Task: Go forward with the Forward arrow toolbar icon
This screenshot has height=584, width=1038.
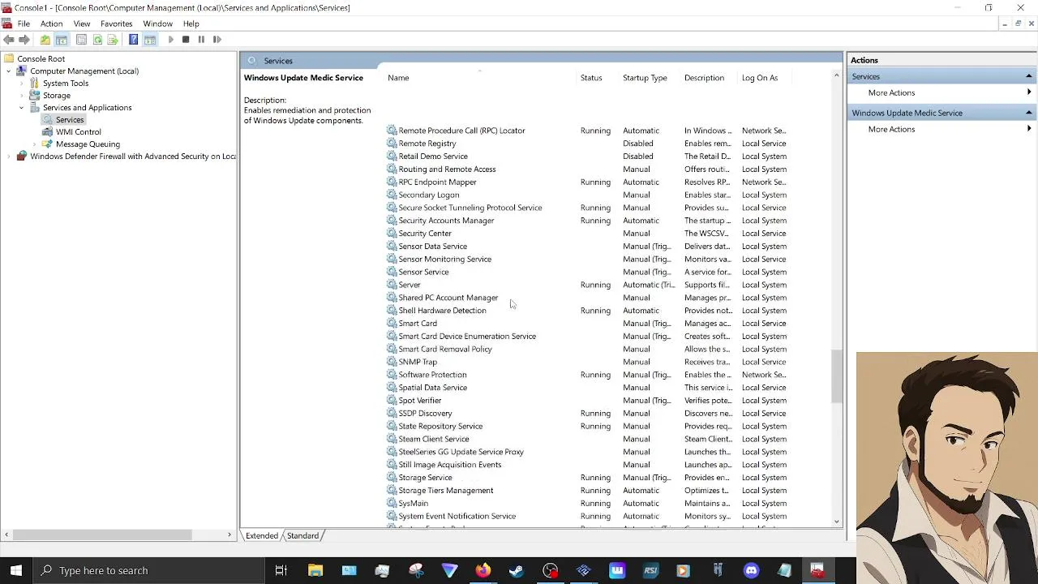Action: coord(24,39)
